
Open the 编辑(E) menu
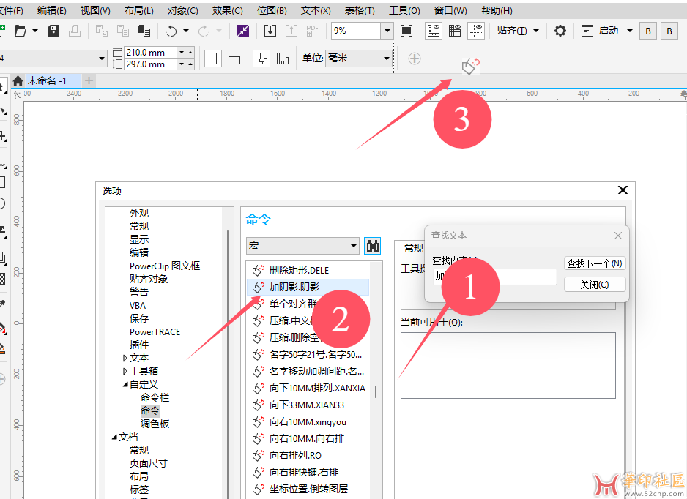coord(52,10)
